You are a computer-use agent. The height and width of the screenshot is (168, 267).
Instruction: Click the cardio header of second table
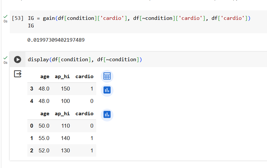[x=84, y=114]
